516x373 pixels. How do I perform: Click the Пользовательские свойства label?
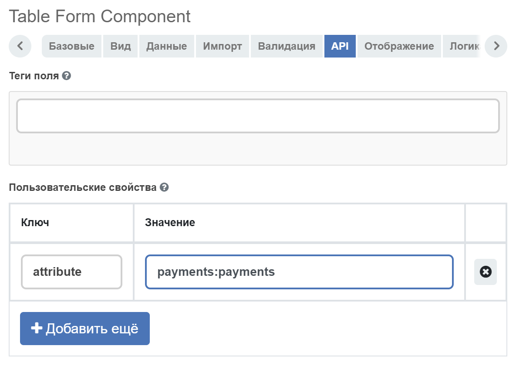pyautogui.click(x=83, y=187)
